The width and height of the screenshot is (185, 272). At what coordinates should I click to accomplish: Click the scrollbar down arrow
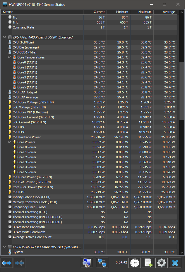181,253
